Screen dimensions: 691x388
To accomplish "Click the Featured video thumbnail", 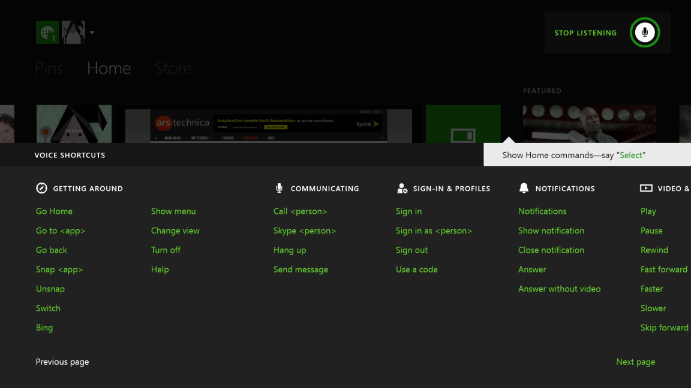I will click(x=589, y=124).
